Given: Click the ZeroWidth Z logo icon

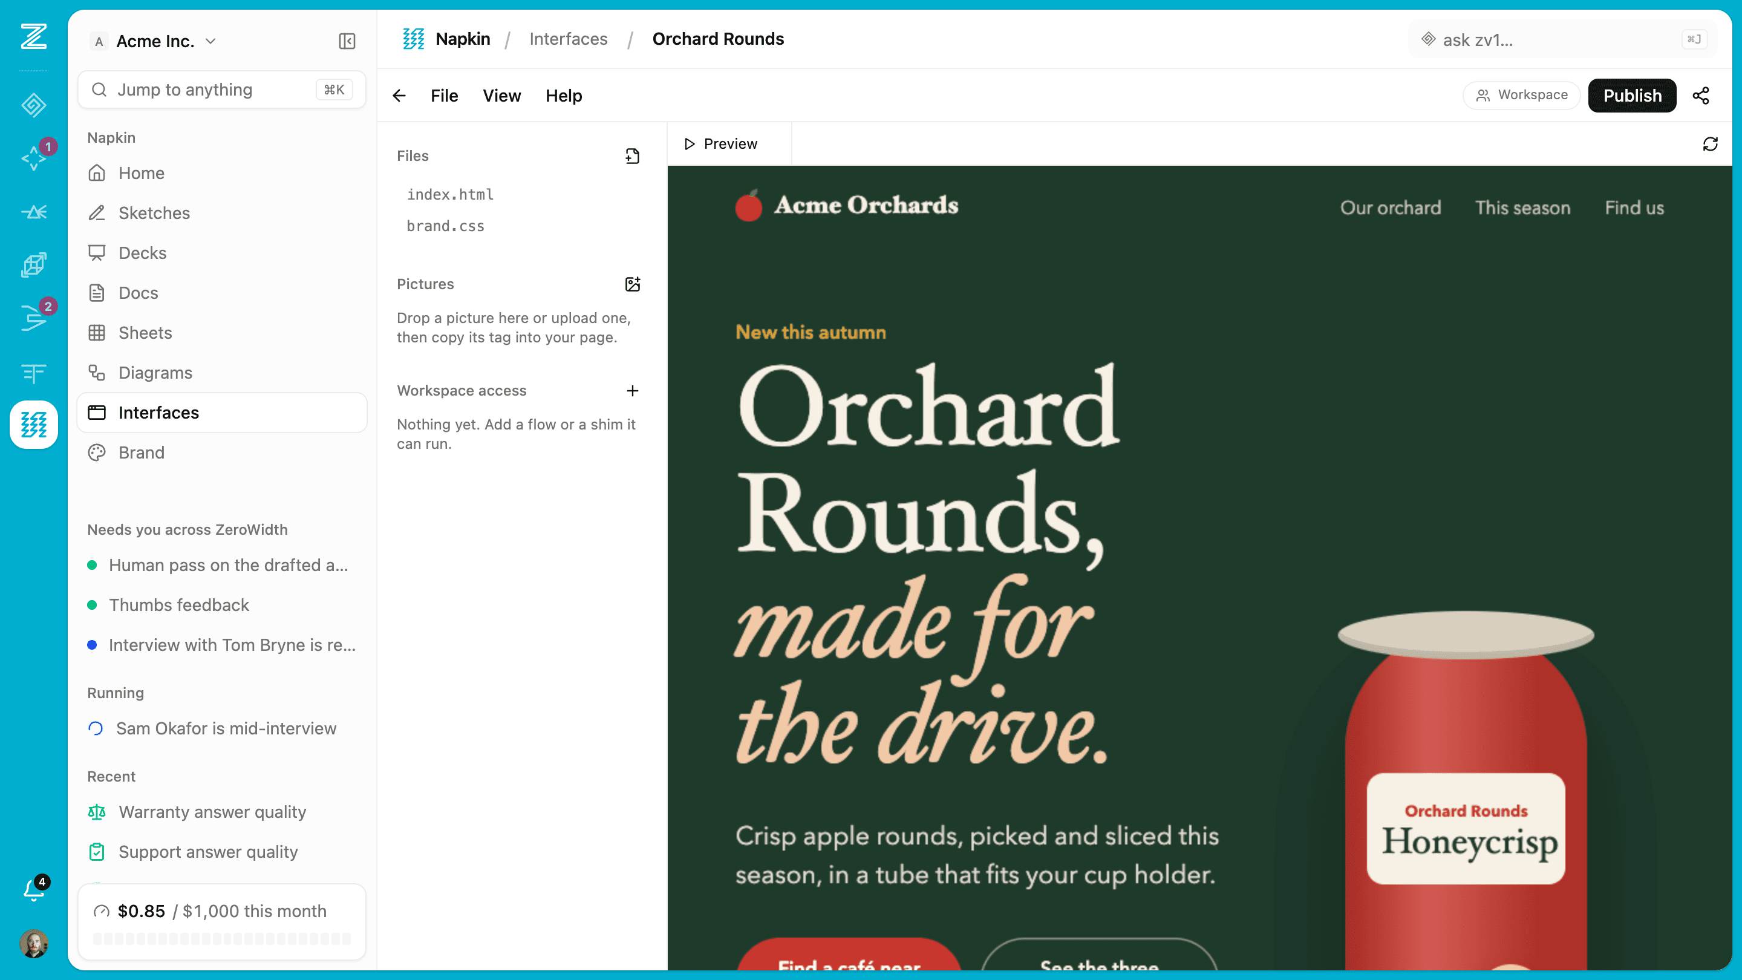Looking at the screenshot, I should [33, 36].
